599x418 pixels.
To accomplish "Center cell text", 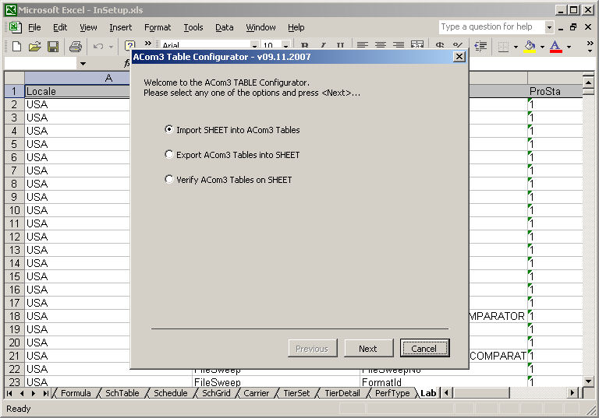I will pyautogui.click(x=380, y=46).
